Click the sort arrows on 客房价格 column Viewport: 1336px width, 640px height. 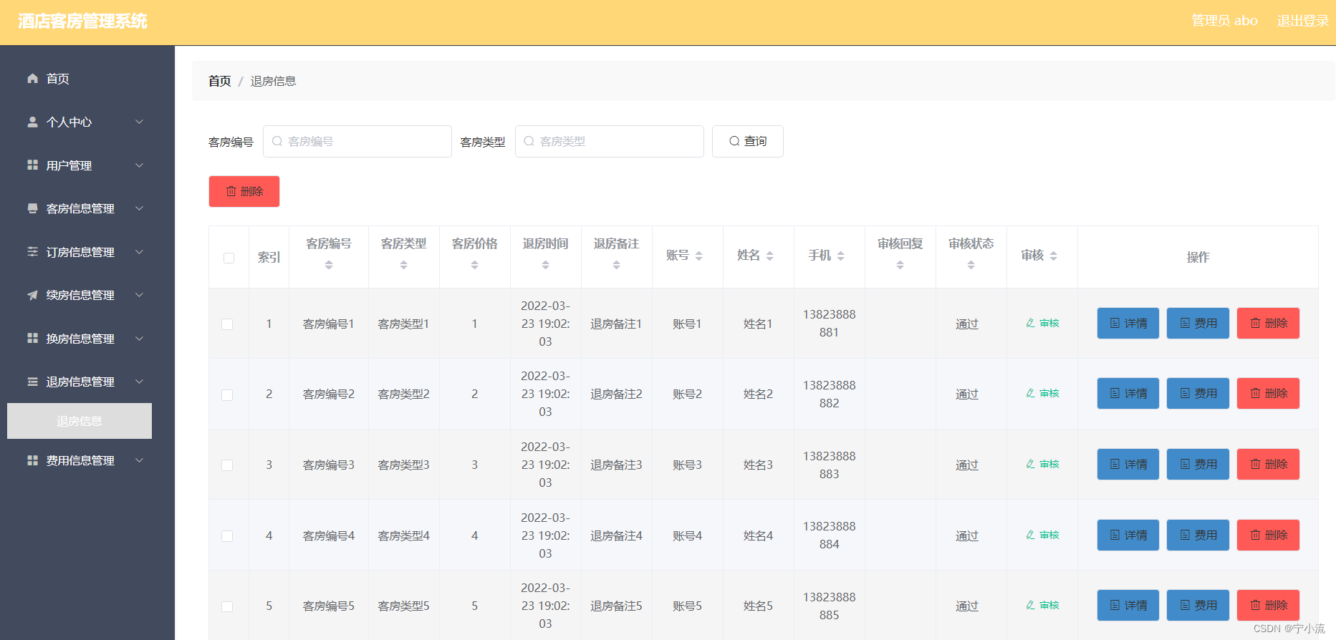[474, 265]
